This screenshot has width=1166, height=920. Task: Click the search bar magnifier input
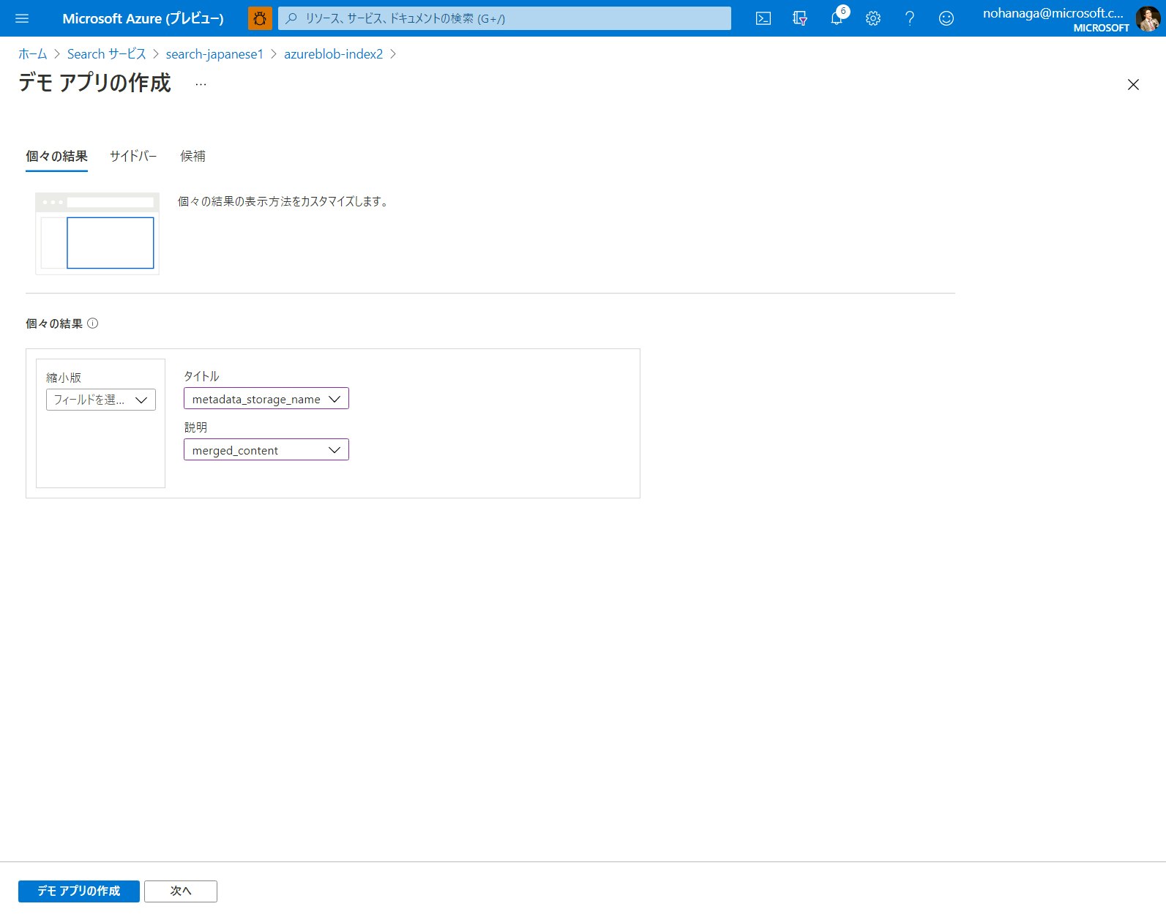point(504,18)
